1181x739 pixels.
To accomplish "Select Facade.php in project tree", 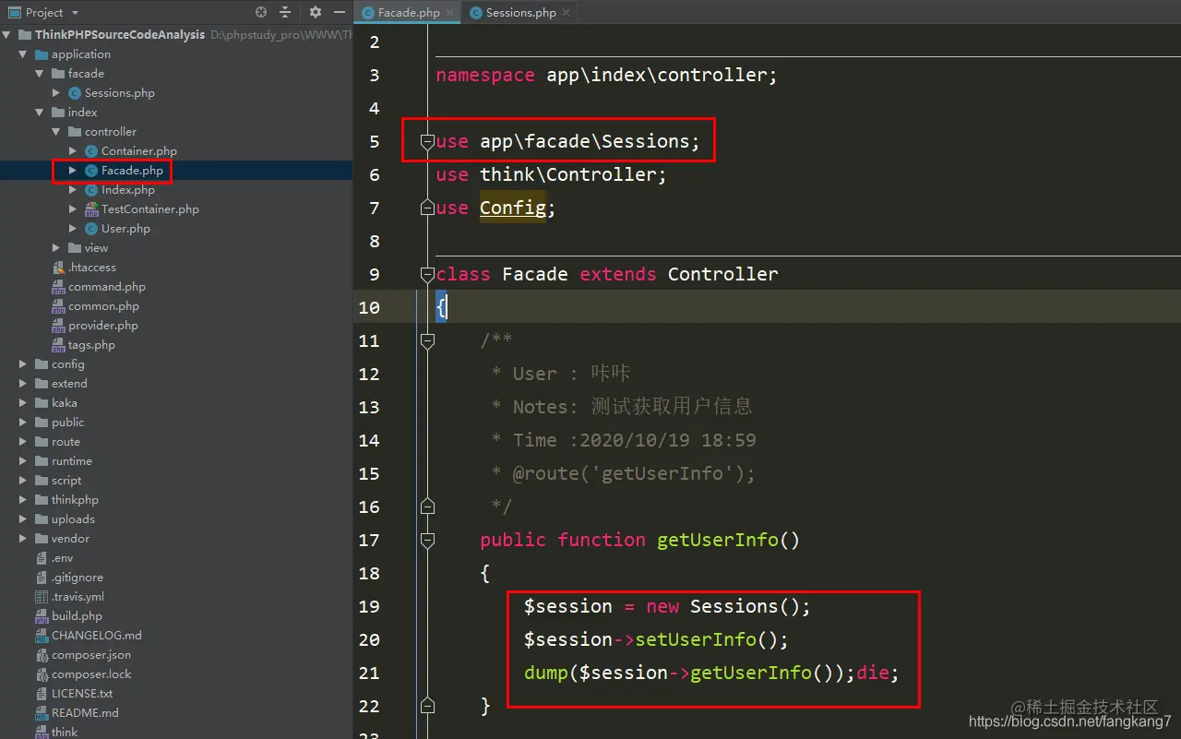I will [132, 171].
